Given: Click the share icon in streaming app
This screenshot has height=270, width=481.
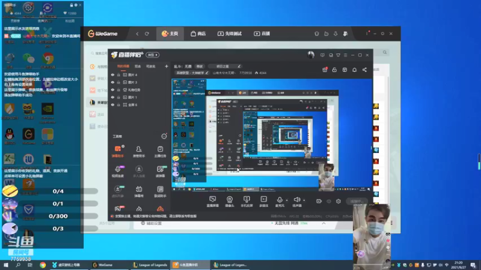Looking at the screenshot, I should (x=364, y=70).
